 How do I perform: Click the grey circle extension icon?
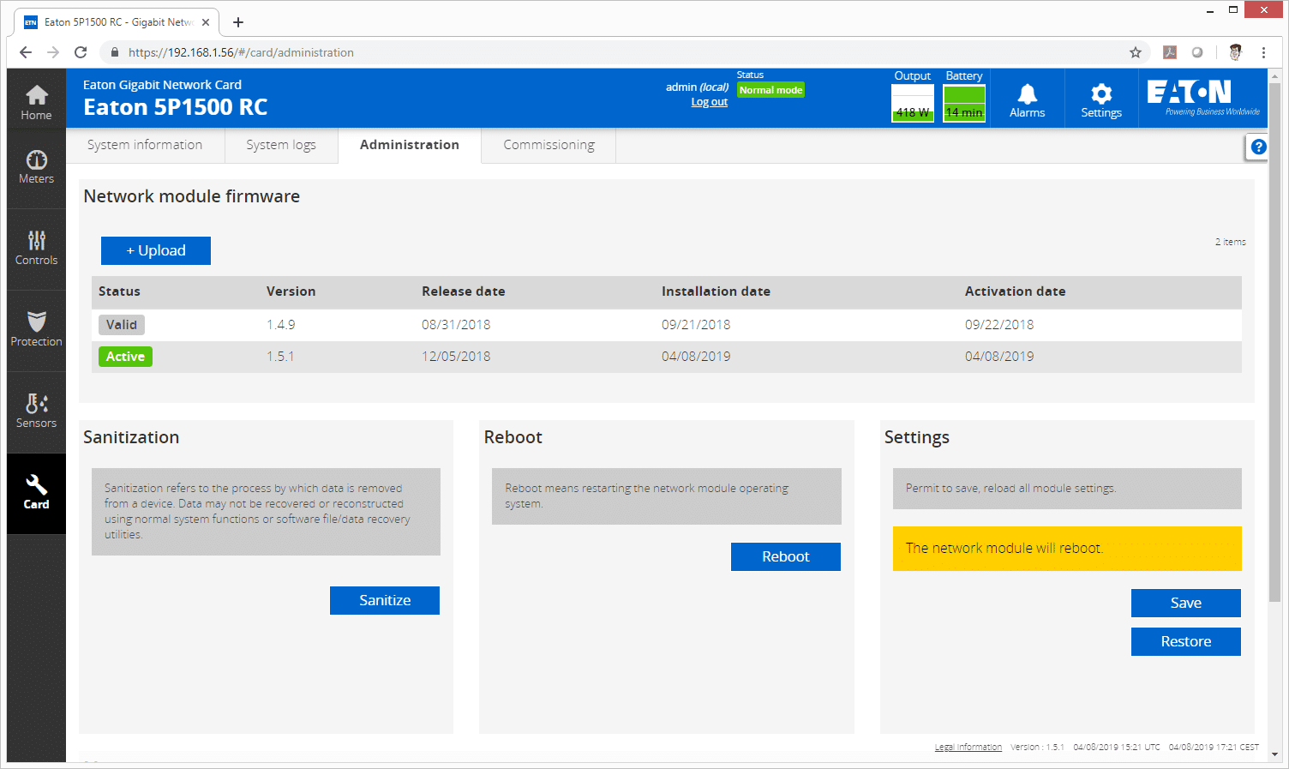pos(1197,52)
